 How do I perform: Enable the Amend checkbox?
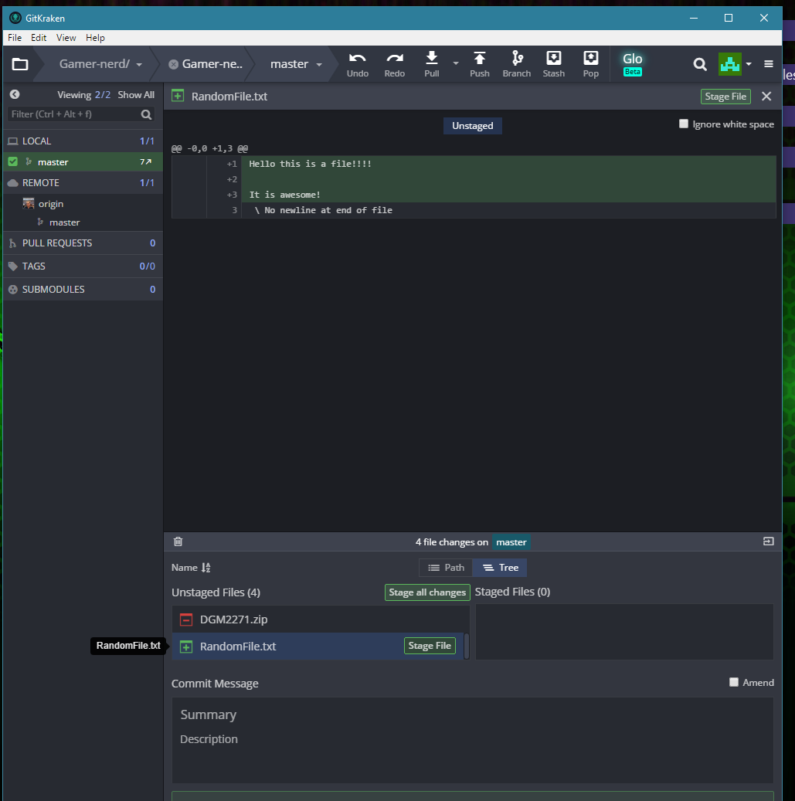point(734,682)
